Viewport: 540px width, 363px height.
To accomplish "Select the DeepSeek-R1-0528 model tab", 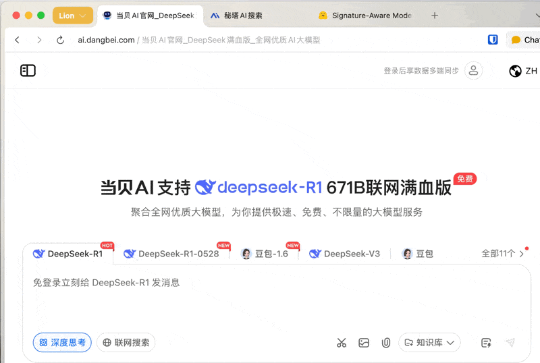I will 171,254.
